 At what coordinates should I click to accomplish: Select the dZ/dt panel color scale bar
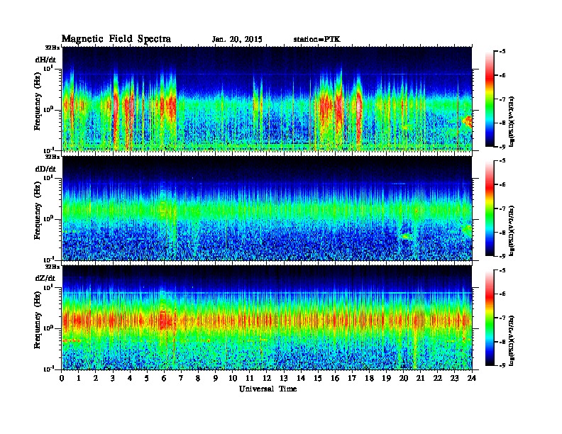[490, 318]
